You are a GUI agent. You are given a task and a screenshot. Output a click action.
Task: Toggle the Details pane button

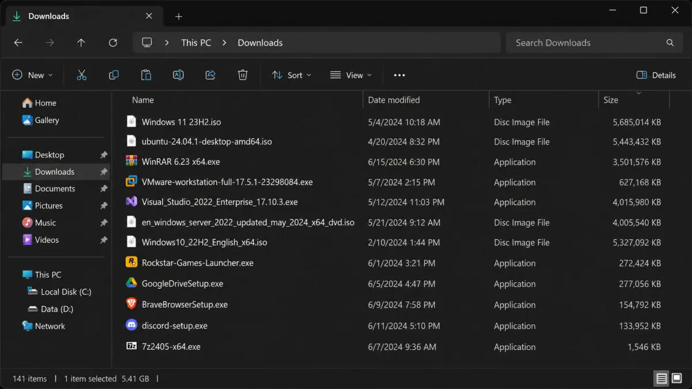(x=656, y=75)
